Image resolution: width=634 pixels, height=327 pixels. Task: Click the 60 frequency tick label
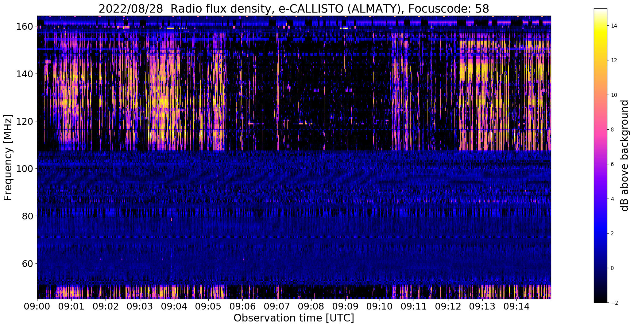pyautogui.click(x=28, y=263)
